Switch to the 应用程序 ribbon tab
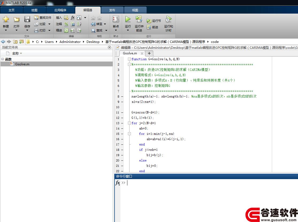Viewport: 298px width, 222px height. point(60,10)
